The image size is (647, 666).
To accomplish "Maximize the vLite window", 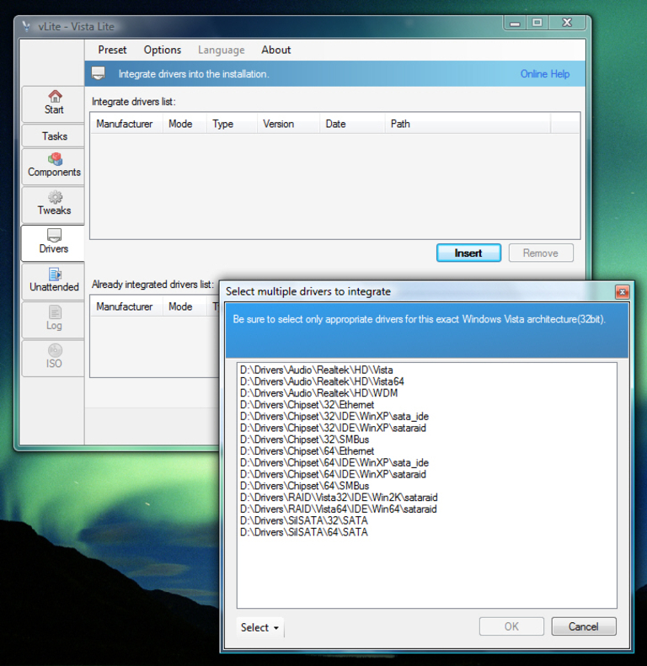I will click(x=537, y=23).
